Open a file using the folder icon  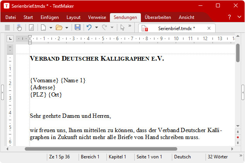pos(59,27)
